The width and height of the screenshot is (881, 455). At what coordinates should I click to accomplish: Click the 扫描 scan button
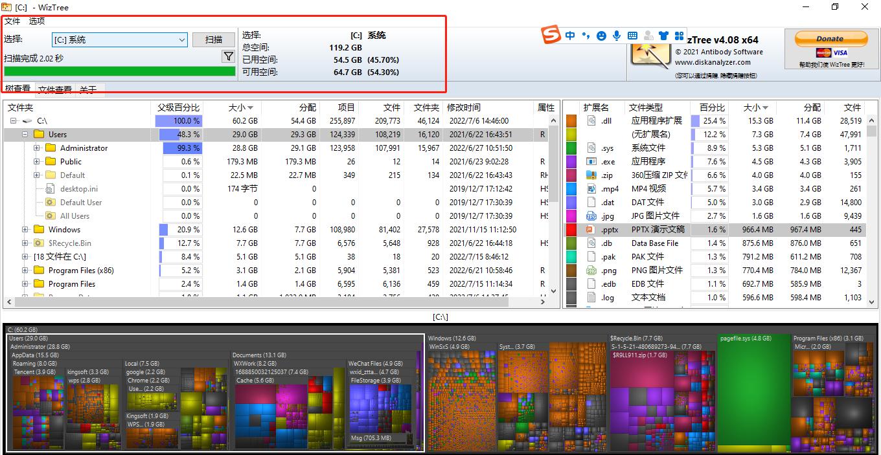coord(214,39)
